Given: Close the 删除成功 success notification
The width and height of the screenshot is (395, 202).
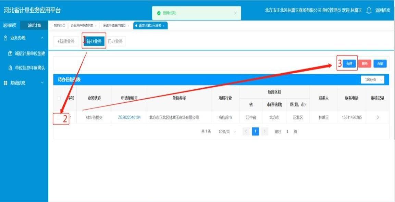Looking at the screenshot, I should coord(235,13).
